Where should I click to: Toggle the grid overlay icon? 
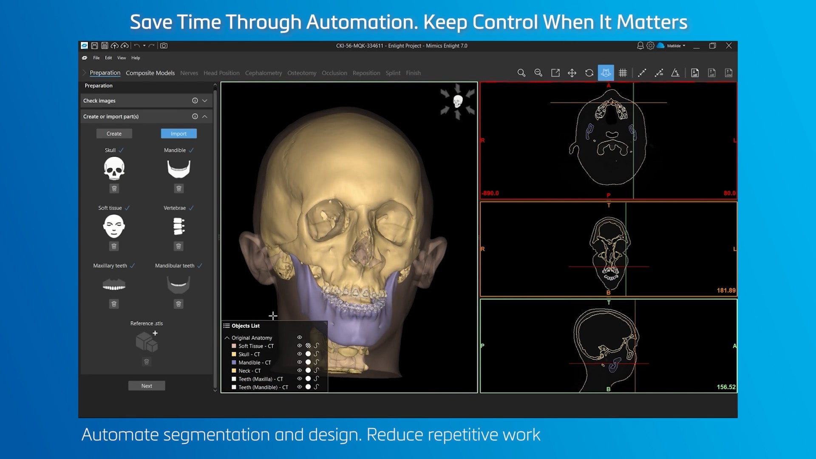click(623, 73)
